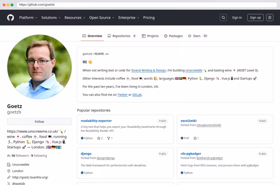Switch to the Stars tab

pos(197,36)
